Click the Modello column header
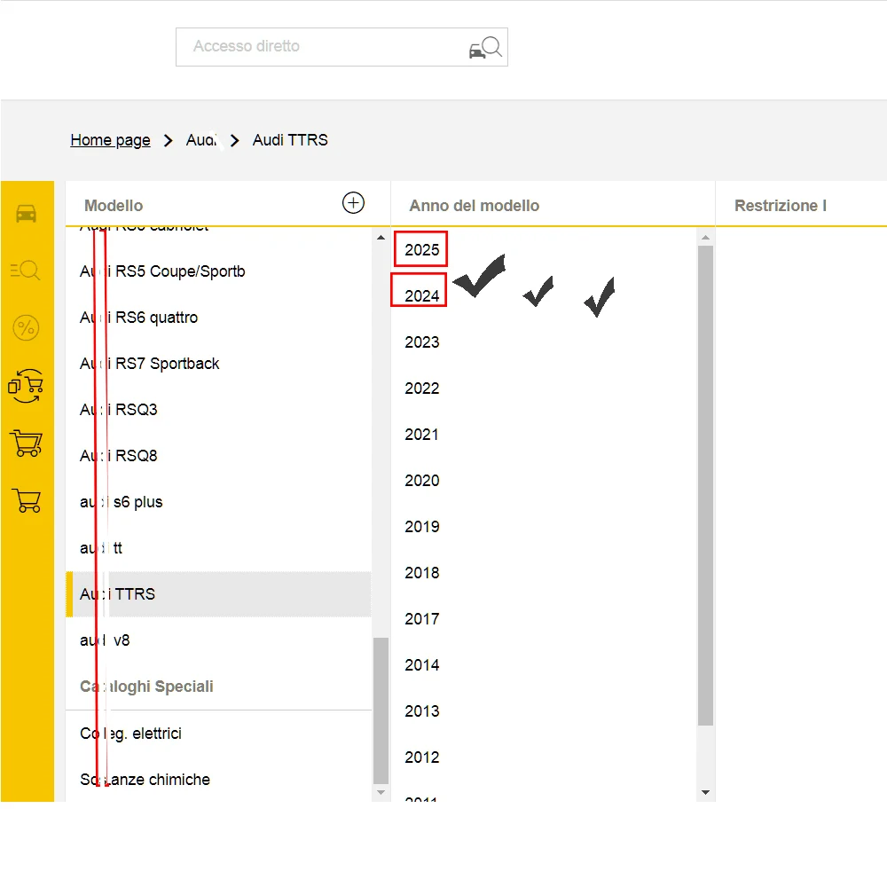Screen dimensions: 887x887 [x=114, y=206]
